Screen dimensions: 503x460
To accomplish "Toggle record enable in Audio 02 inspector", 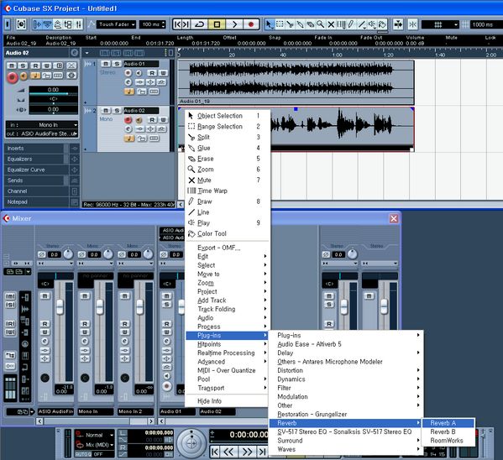I will (x=13, y=77).
